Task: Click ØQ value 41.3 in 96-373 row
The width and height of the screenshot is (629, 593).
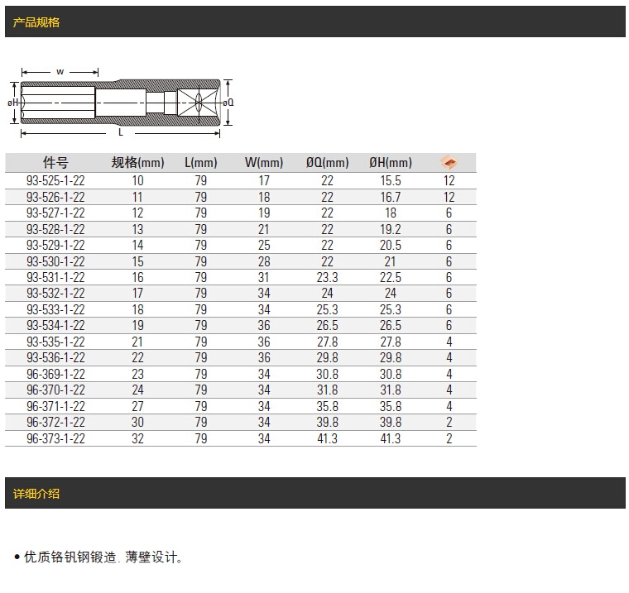Action: click(328, 438)
